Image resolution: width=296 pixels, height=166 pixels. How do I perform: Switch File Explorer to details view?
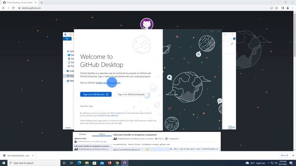point(230,127)
